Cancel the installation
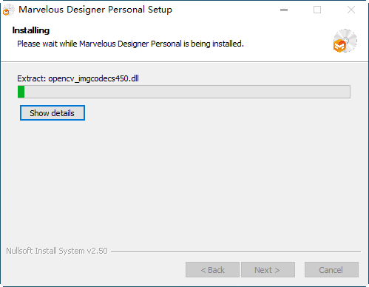 (x=331, y=270)
